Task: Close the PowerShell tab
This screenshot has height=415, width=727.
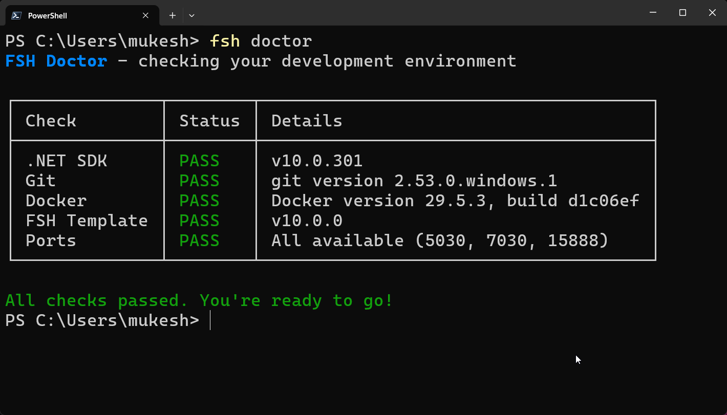Action: [x=145, y=15]
